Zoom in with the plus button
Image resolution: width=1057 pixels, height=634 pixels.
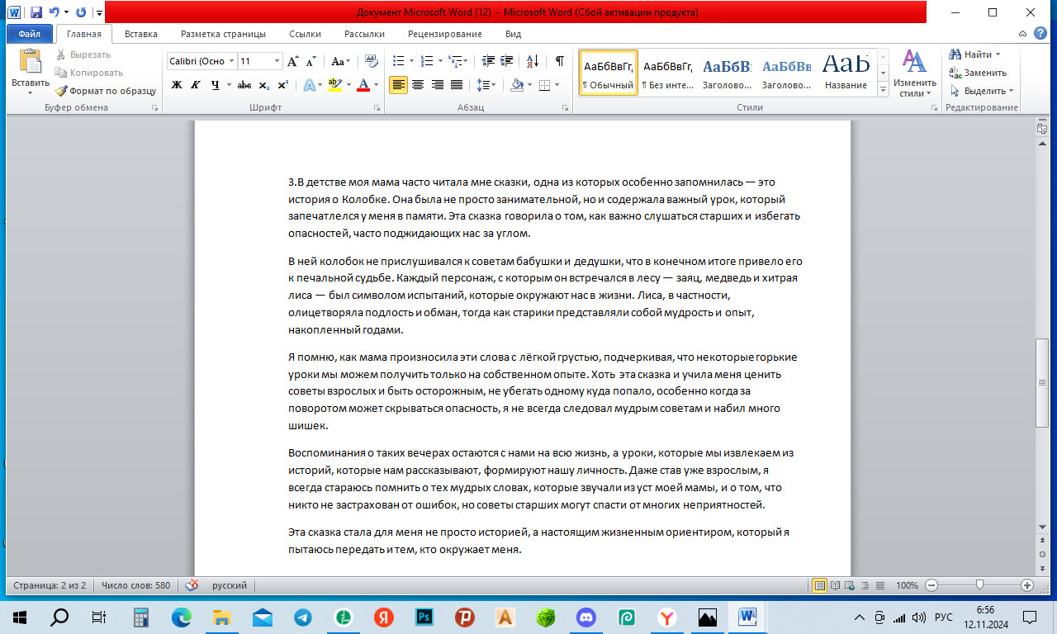point(1027,585)
